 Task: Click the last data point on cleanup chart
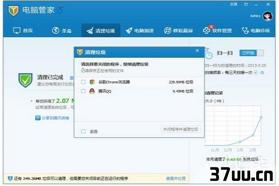[x=261, y=117]
